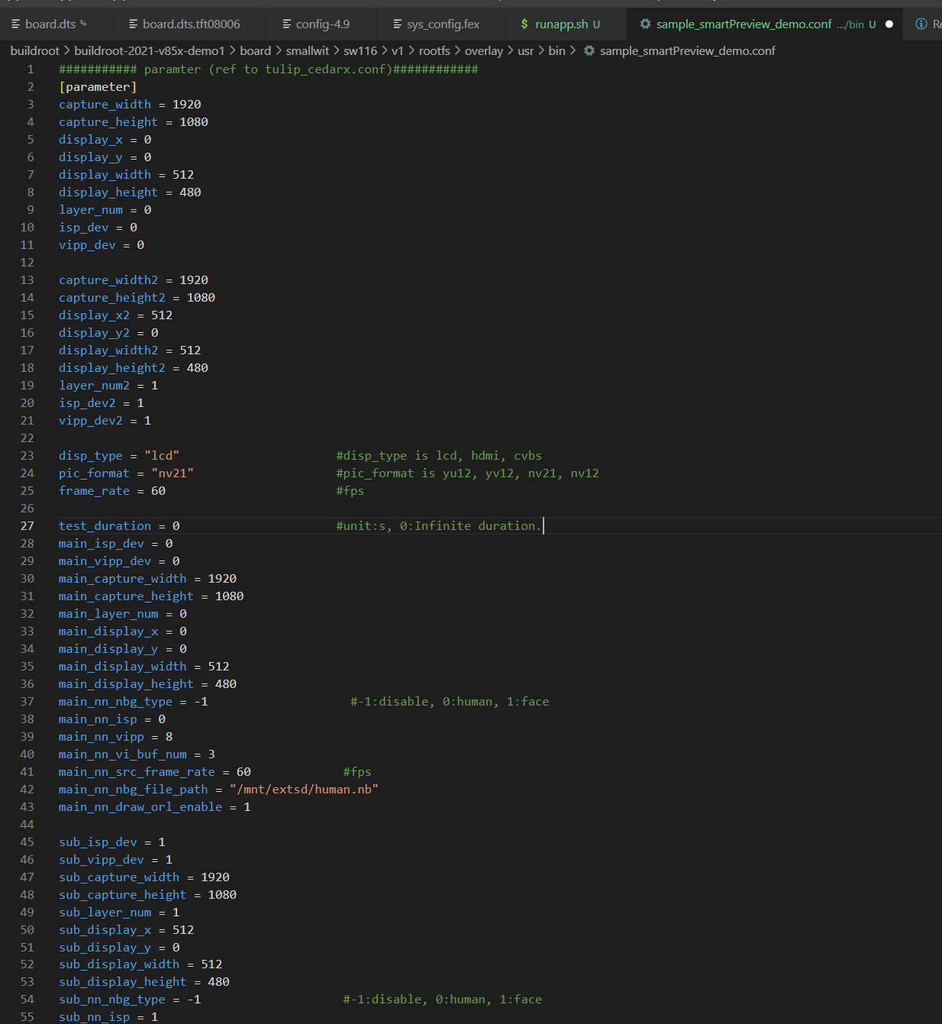The image size is (942, 1024).
Task: Open the buildroot breadcrumb segment
Action: [x=34, y=50]
